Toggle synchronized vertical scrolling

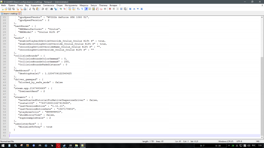[69, 9]
